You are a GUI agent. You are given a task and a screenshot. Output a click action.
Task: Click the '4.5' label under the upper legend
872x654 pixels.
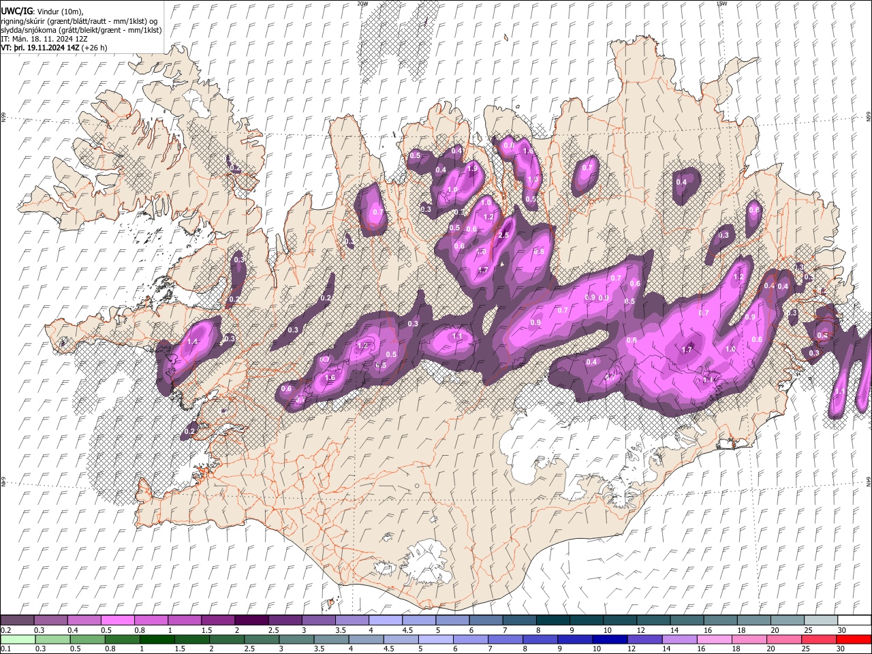(x=407, y=630)
